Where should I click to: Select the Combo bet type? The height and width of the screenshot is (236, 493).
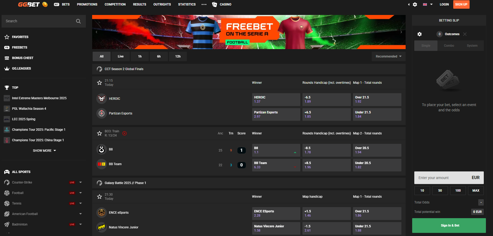click(x=449, y=46)
